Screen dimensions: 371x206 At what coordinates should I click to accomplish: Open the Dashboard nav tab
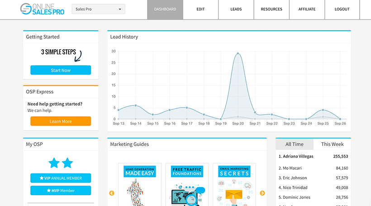pos(165,9)
